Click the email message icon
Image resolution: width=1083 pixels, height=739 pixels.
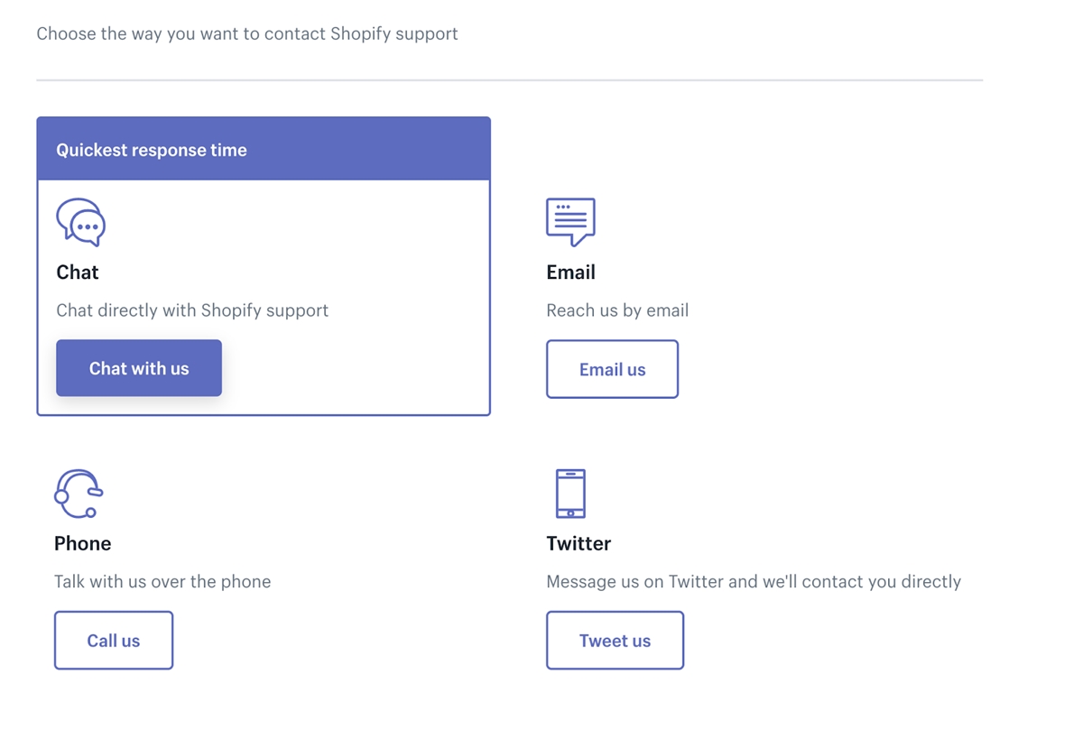point(570,222)
